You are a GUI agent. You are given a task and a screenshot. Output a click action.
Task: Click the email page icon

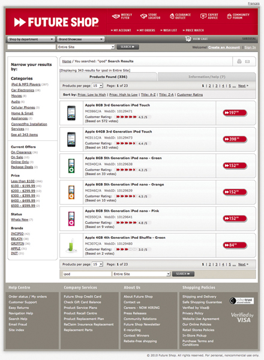247,62
